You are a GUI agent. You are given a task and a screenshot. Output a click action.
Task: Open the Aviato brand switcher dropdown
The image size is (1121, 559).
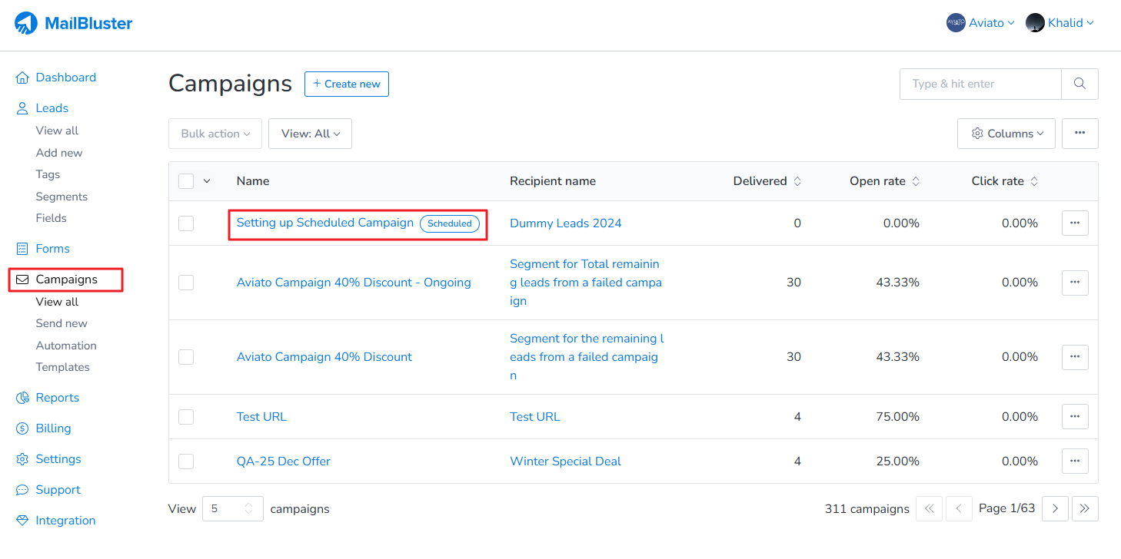tap(980, 23)
